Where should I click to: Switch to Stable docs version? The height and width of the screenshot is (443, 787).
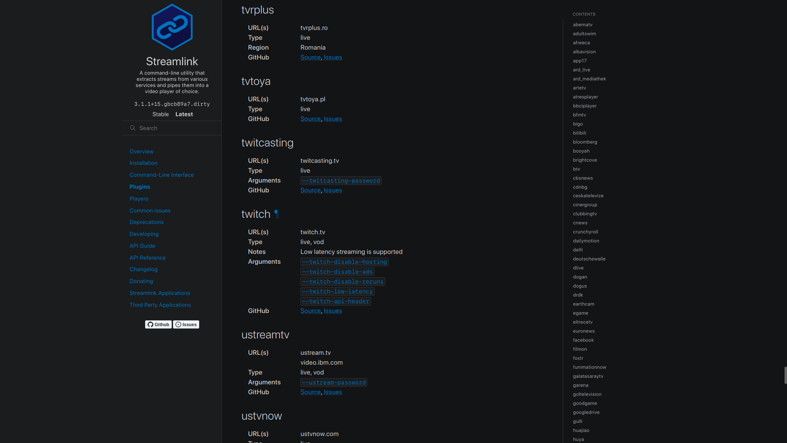pos(161,114)
